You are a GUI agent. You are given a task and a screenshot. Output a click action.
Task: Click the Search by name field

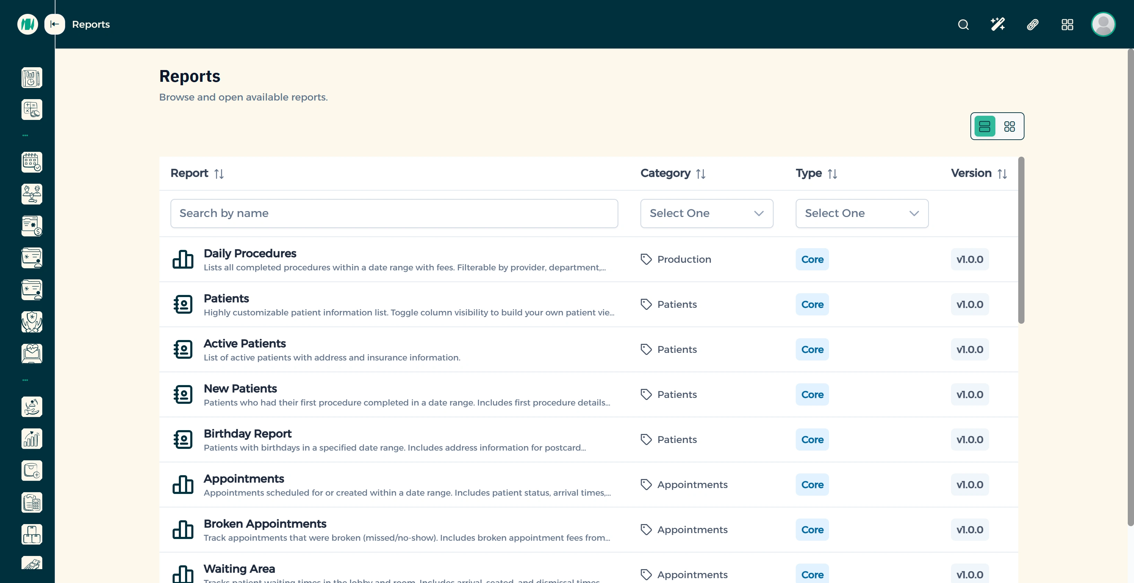point(394,214)
